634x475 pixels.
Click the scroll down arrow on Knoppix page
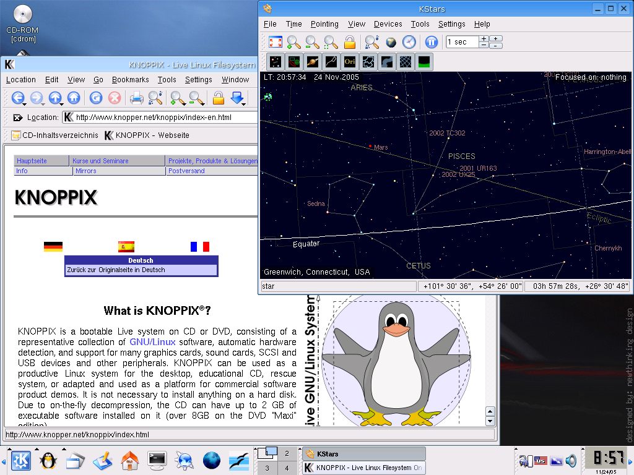tap(490, 421)
